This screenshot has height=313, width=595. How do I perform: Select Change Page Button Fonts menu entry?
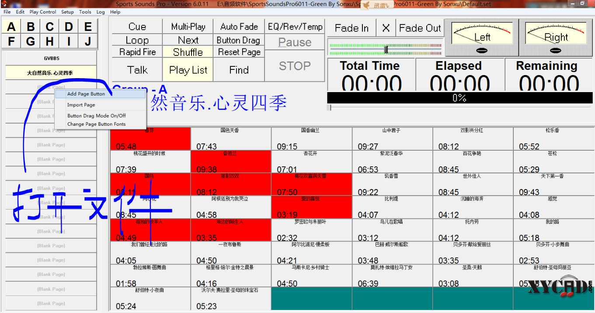pyautogui.click(x=100, y=124)
